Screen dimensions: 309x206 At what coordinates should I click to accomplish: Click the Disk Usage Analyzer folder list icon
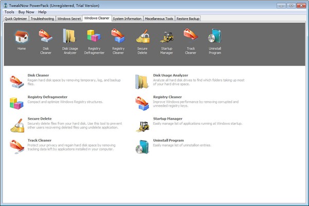(x=142, y=82)
